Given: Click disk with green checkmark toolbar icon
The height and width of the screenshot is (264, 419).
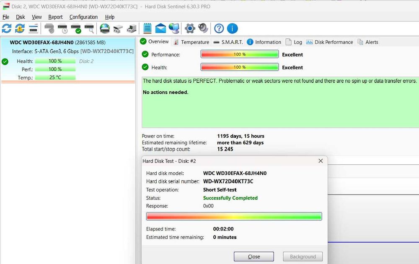Looking at the screenshot, I should tap(76, 28).
